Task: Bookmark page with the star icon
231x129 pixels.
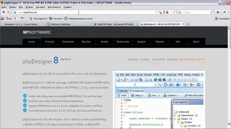Action: 156,12
